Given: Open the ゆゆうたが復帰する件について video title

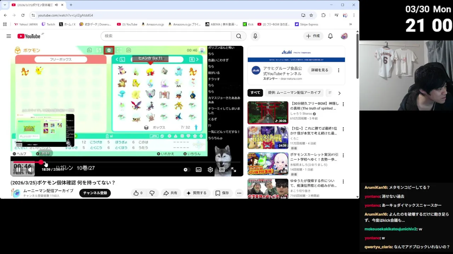Looking at the screenshot, I should point(314,183).
